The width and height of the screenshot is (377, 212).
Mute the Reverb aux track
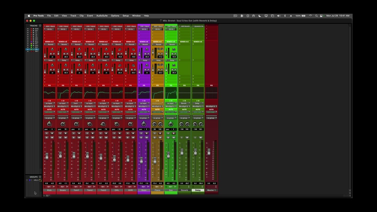pyautogui.click(x=187, y=138)
